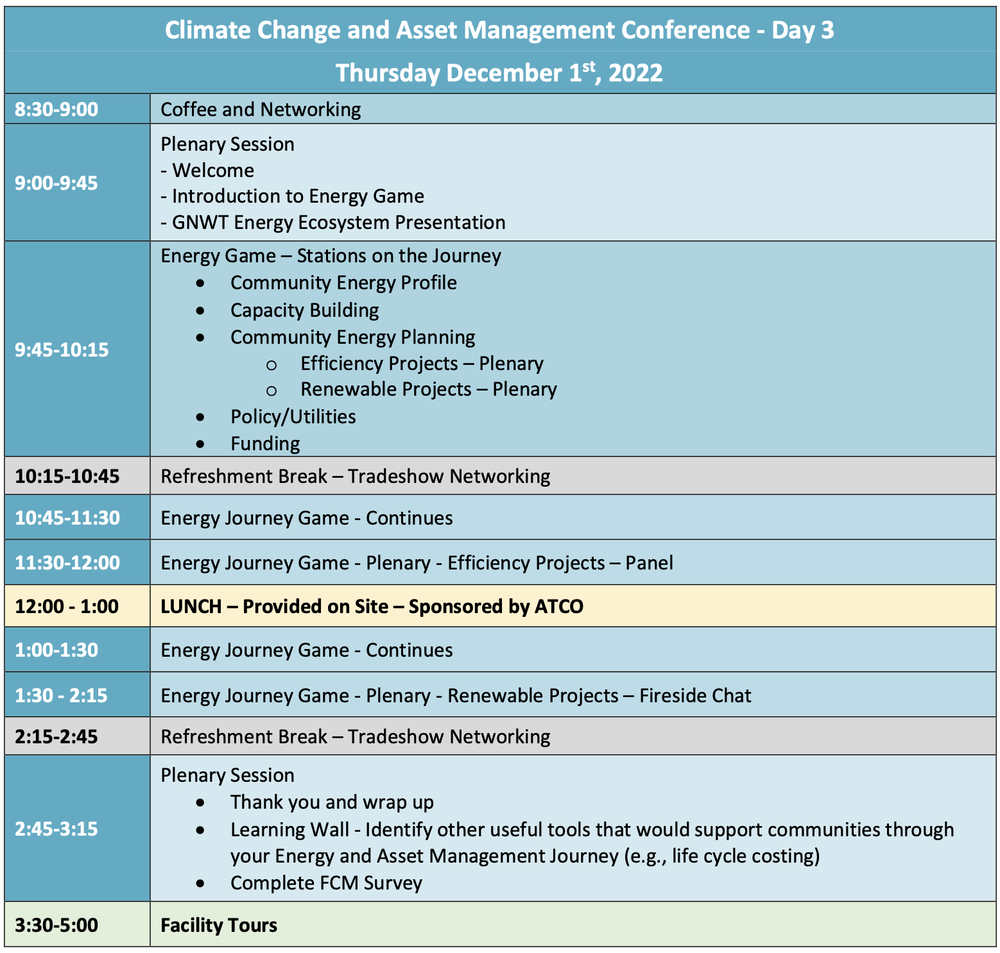This screenshot has width=1000, height=953.
Task: Select the 3:30-5:00 time cell
Action: tap(56, 925)
